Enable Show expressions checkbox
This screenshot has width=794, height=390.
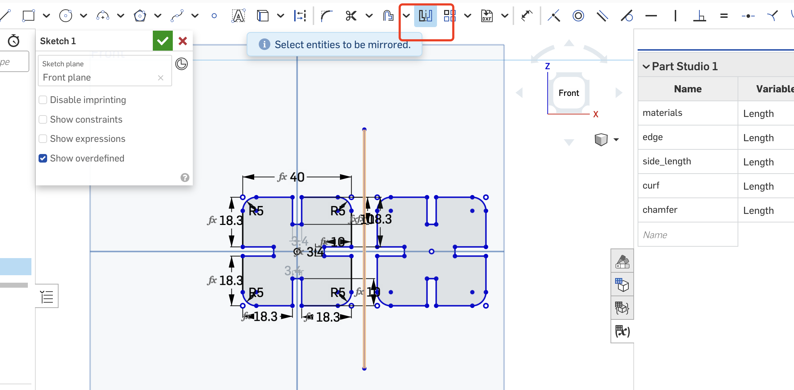point(43,139)
